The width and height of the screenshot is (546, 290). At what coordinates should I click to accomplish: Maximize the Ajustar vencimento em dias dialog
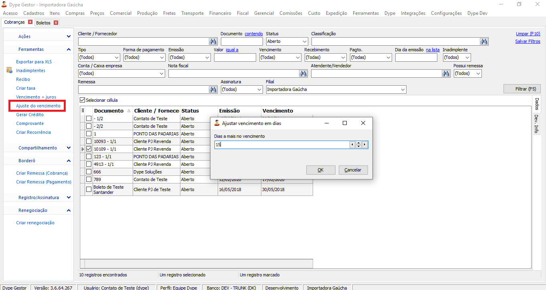tap(345, 123)
